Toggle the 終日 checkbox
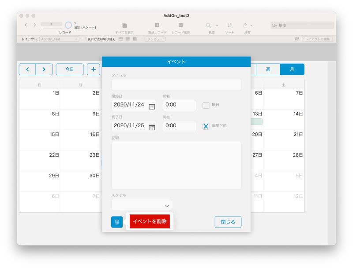The width and height of the screenshot is (353, 268). pyautogui.click(x=206, y=105)
